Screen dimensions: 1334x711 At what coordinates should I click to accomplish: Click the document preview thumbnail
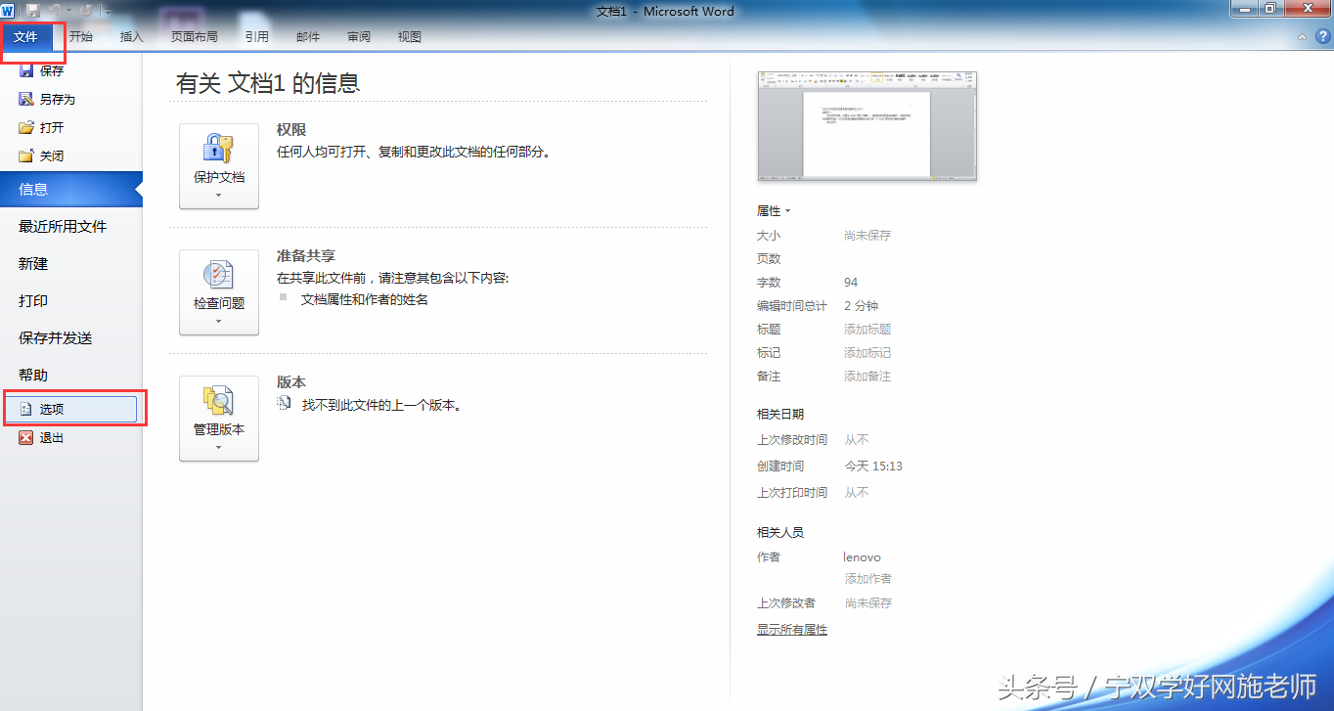(867, 126)
